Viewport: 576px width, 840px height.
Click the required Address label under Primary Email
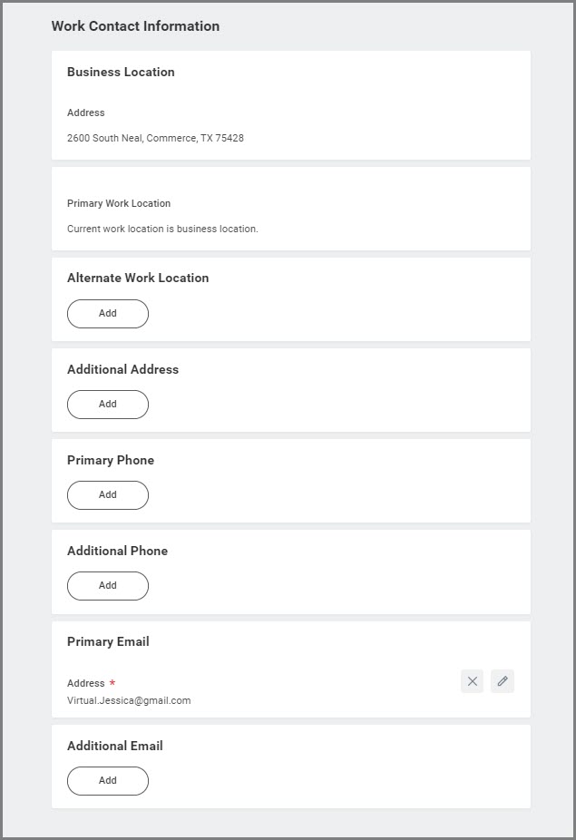pyautogui.click(x=86, y=684)
